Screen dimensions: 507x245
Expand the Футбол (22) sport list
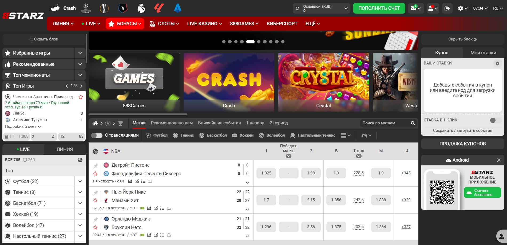tap(80, 181)
